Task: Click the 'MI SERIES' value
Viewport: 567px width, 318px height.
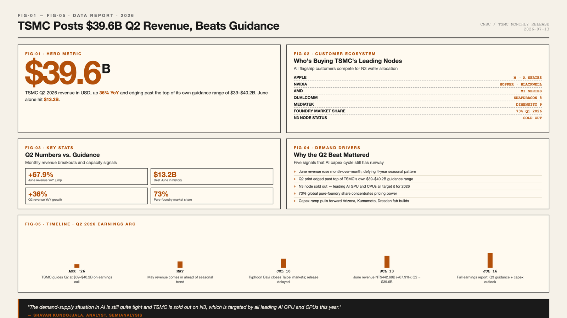Action: pos(531,91)
